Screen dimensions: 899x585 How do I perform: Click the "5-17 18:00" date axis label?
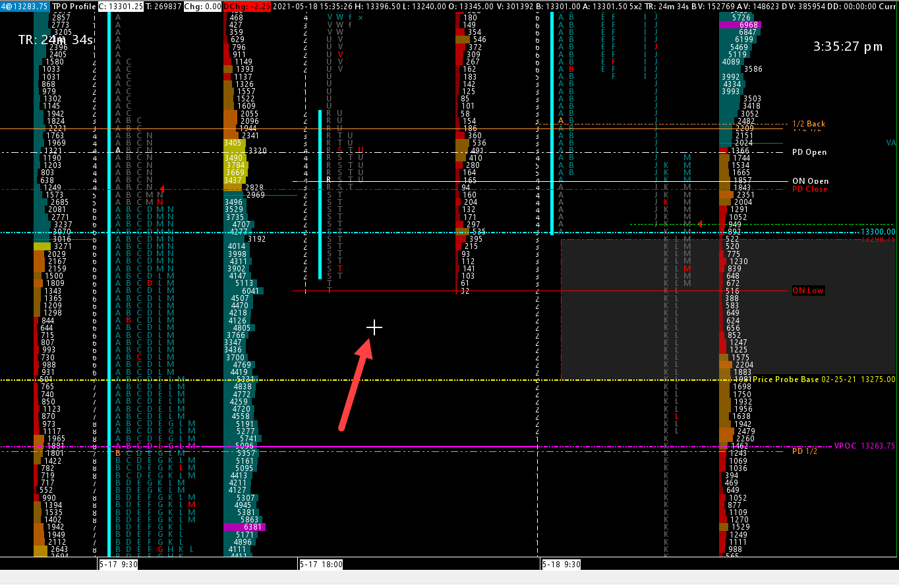(x=320, y=565)
